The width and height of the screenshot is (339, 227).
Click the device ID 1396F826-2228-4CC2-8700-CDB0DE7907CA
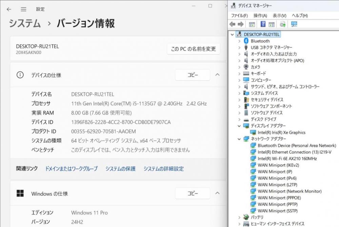click(x=121, y=122)
